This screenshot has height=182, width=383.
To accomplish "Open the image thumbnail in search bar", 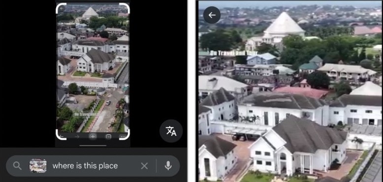I will pos(38,166).
